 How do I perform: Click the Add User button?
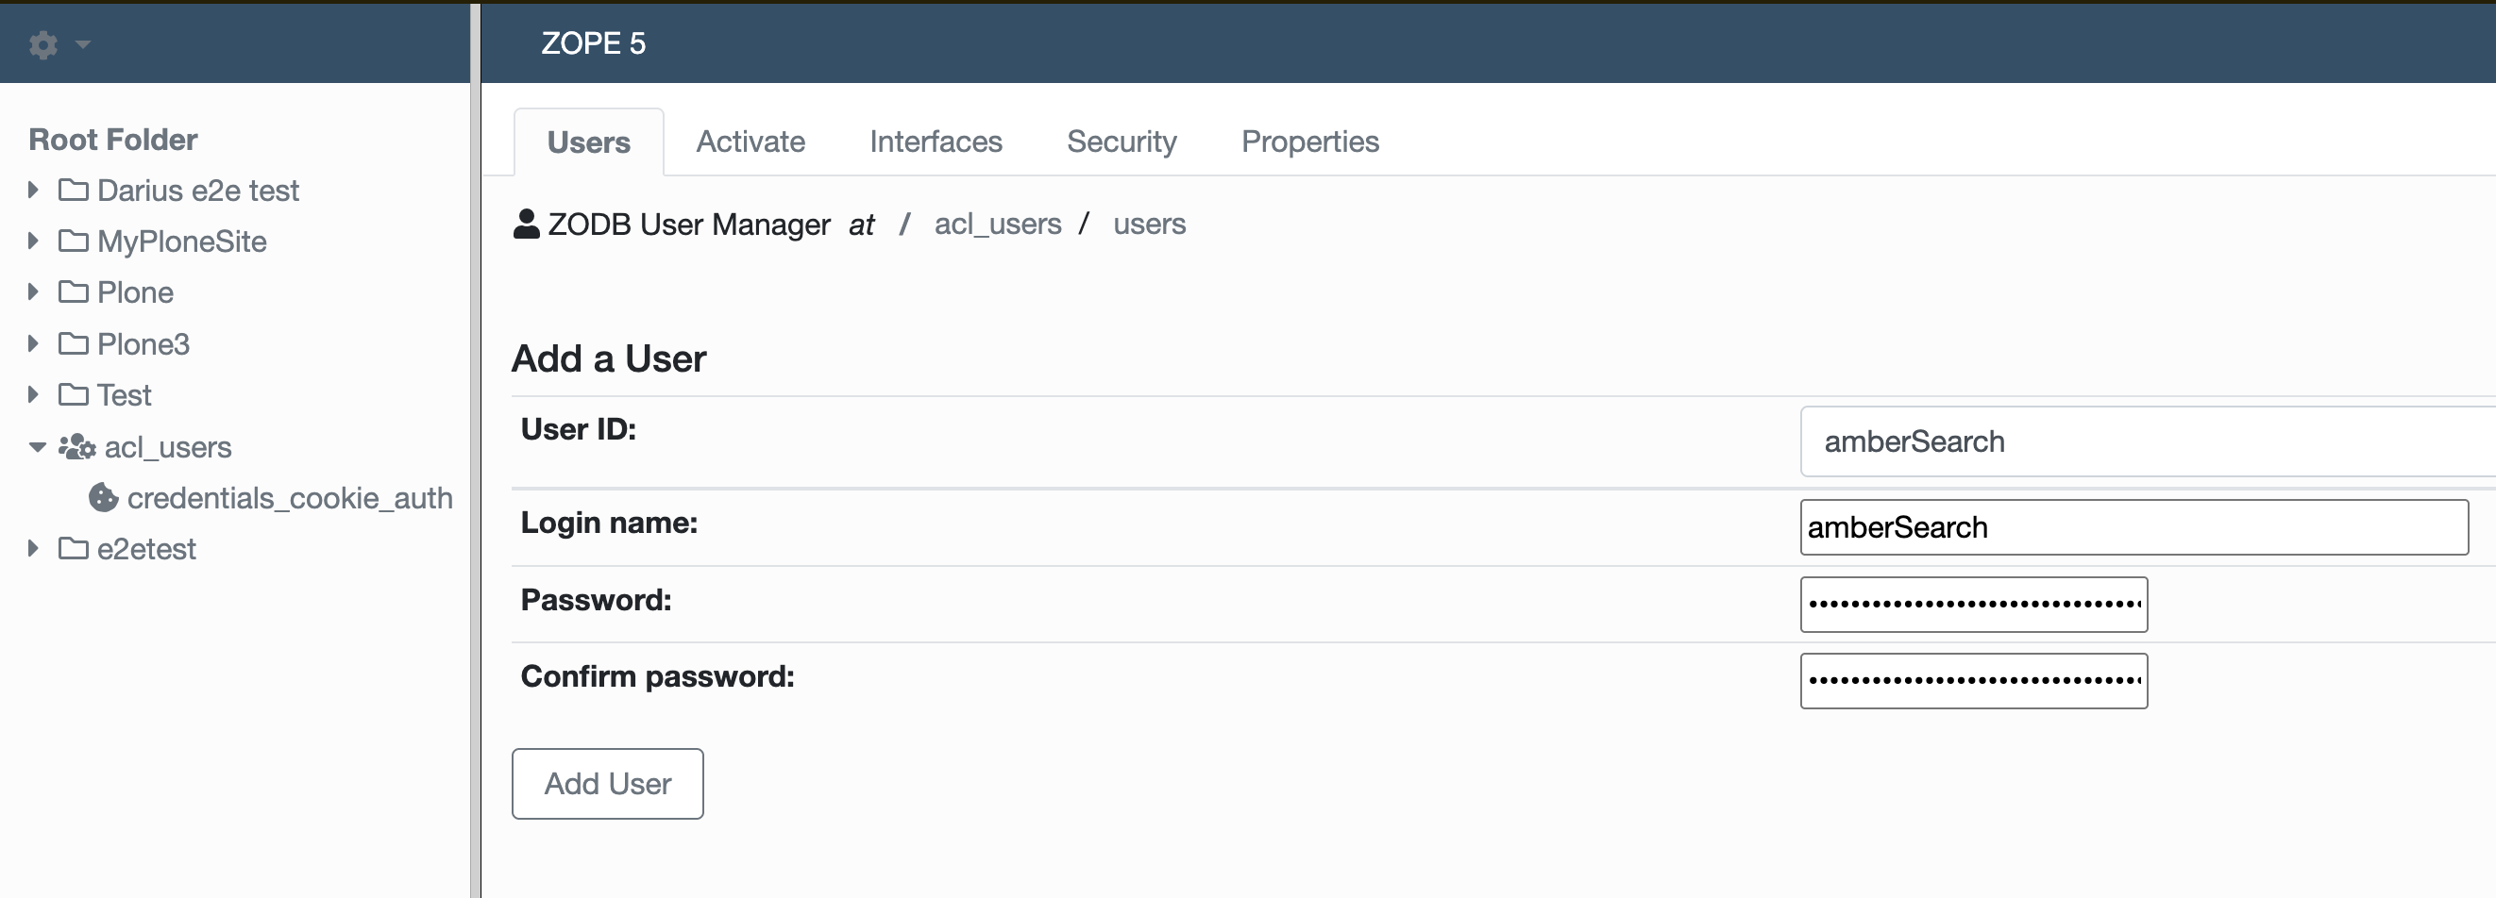608,783
